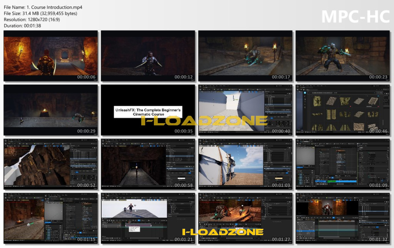Click the MPC-HC logo text
394x248 pixels.
click(x=356, y=16)
